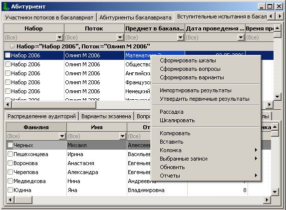Switch to the Абитуриенты бакалавриата tab
Viewport: 286px width, 210px height.
tap(135, 17)
